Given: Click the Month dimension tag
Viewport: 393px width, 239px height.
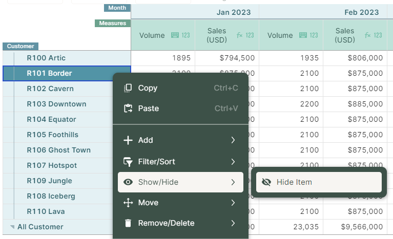Looking at the screenshot, I should pos(117,8).
